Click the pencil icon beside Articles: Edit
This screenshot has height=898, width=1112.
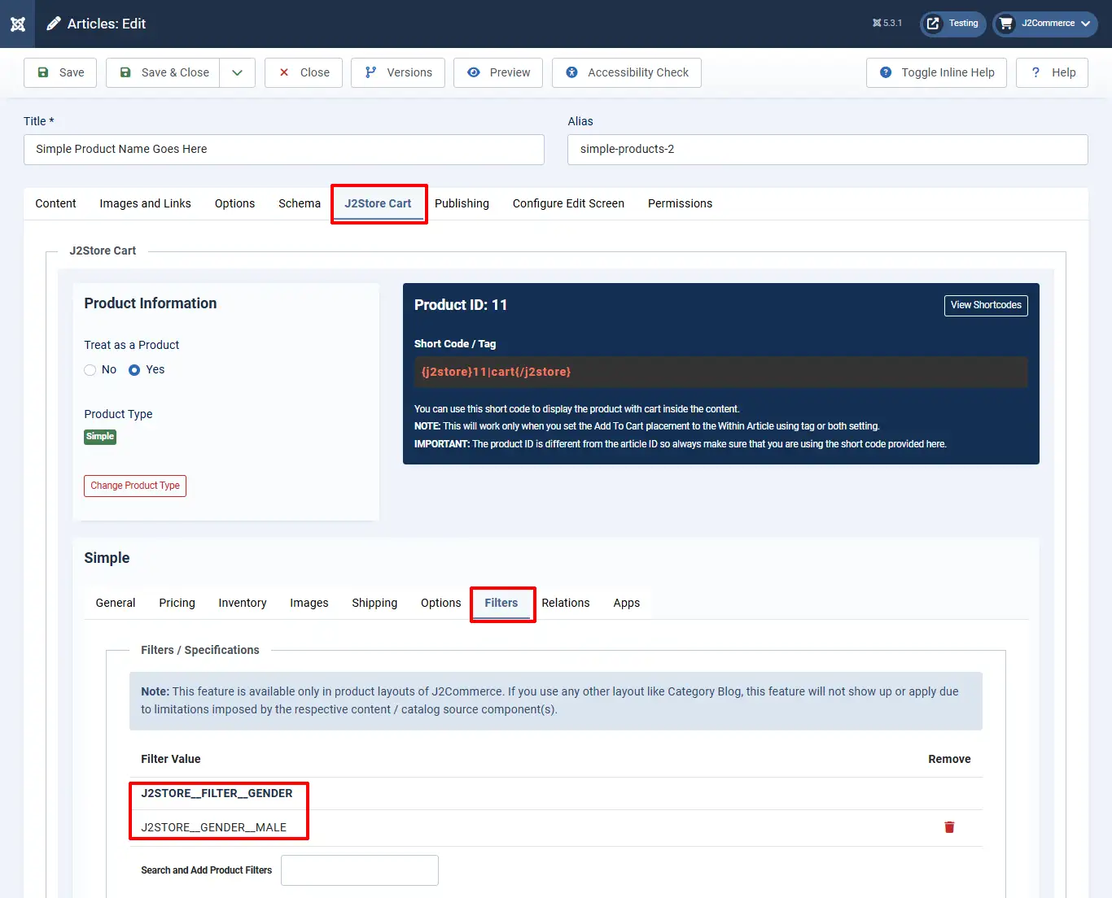54,24
